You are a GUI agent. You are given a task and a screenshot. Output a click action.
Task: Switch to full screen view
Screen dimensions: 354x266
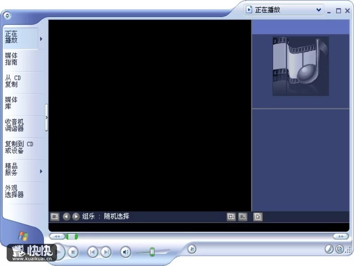click(242, 217)
